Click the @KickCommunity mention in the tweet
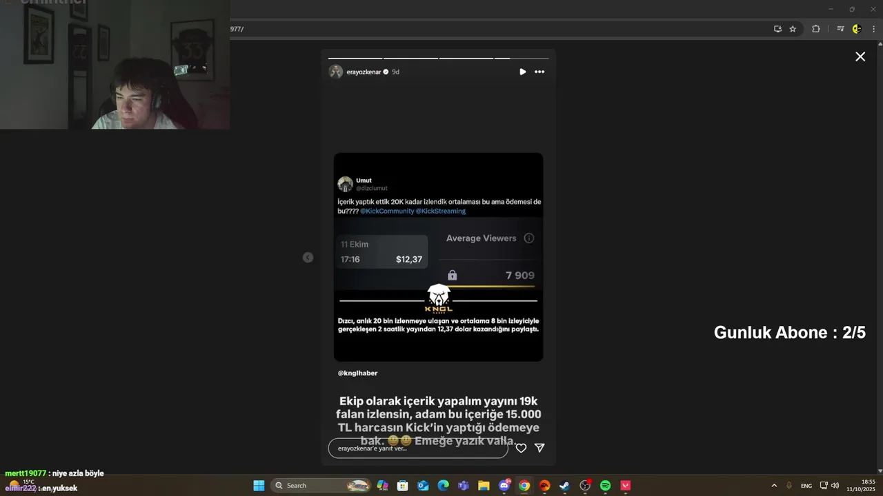The image size is (883, 496). (387, 211)
